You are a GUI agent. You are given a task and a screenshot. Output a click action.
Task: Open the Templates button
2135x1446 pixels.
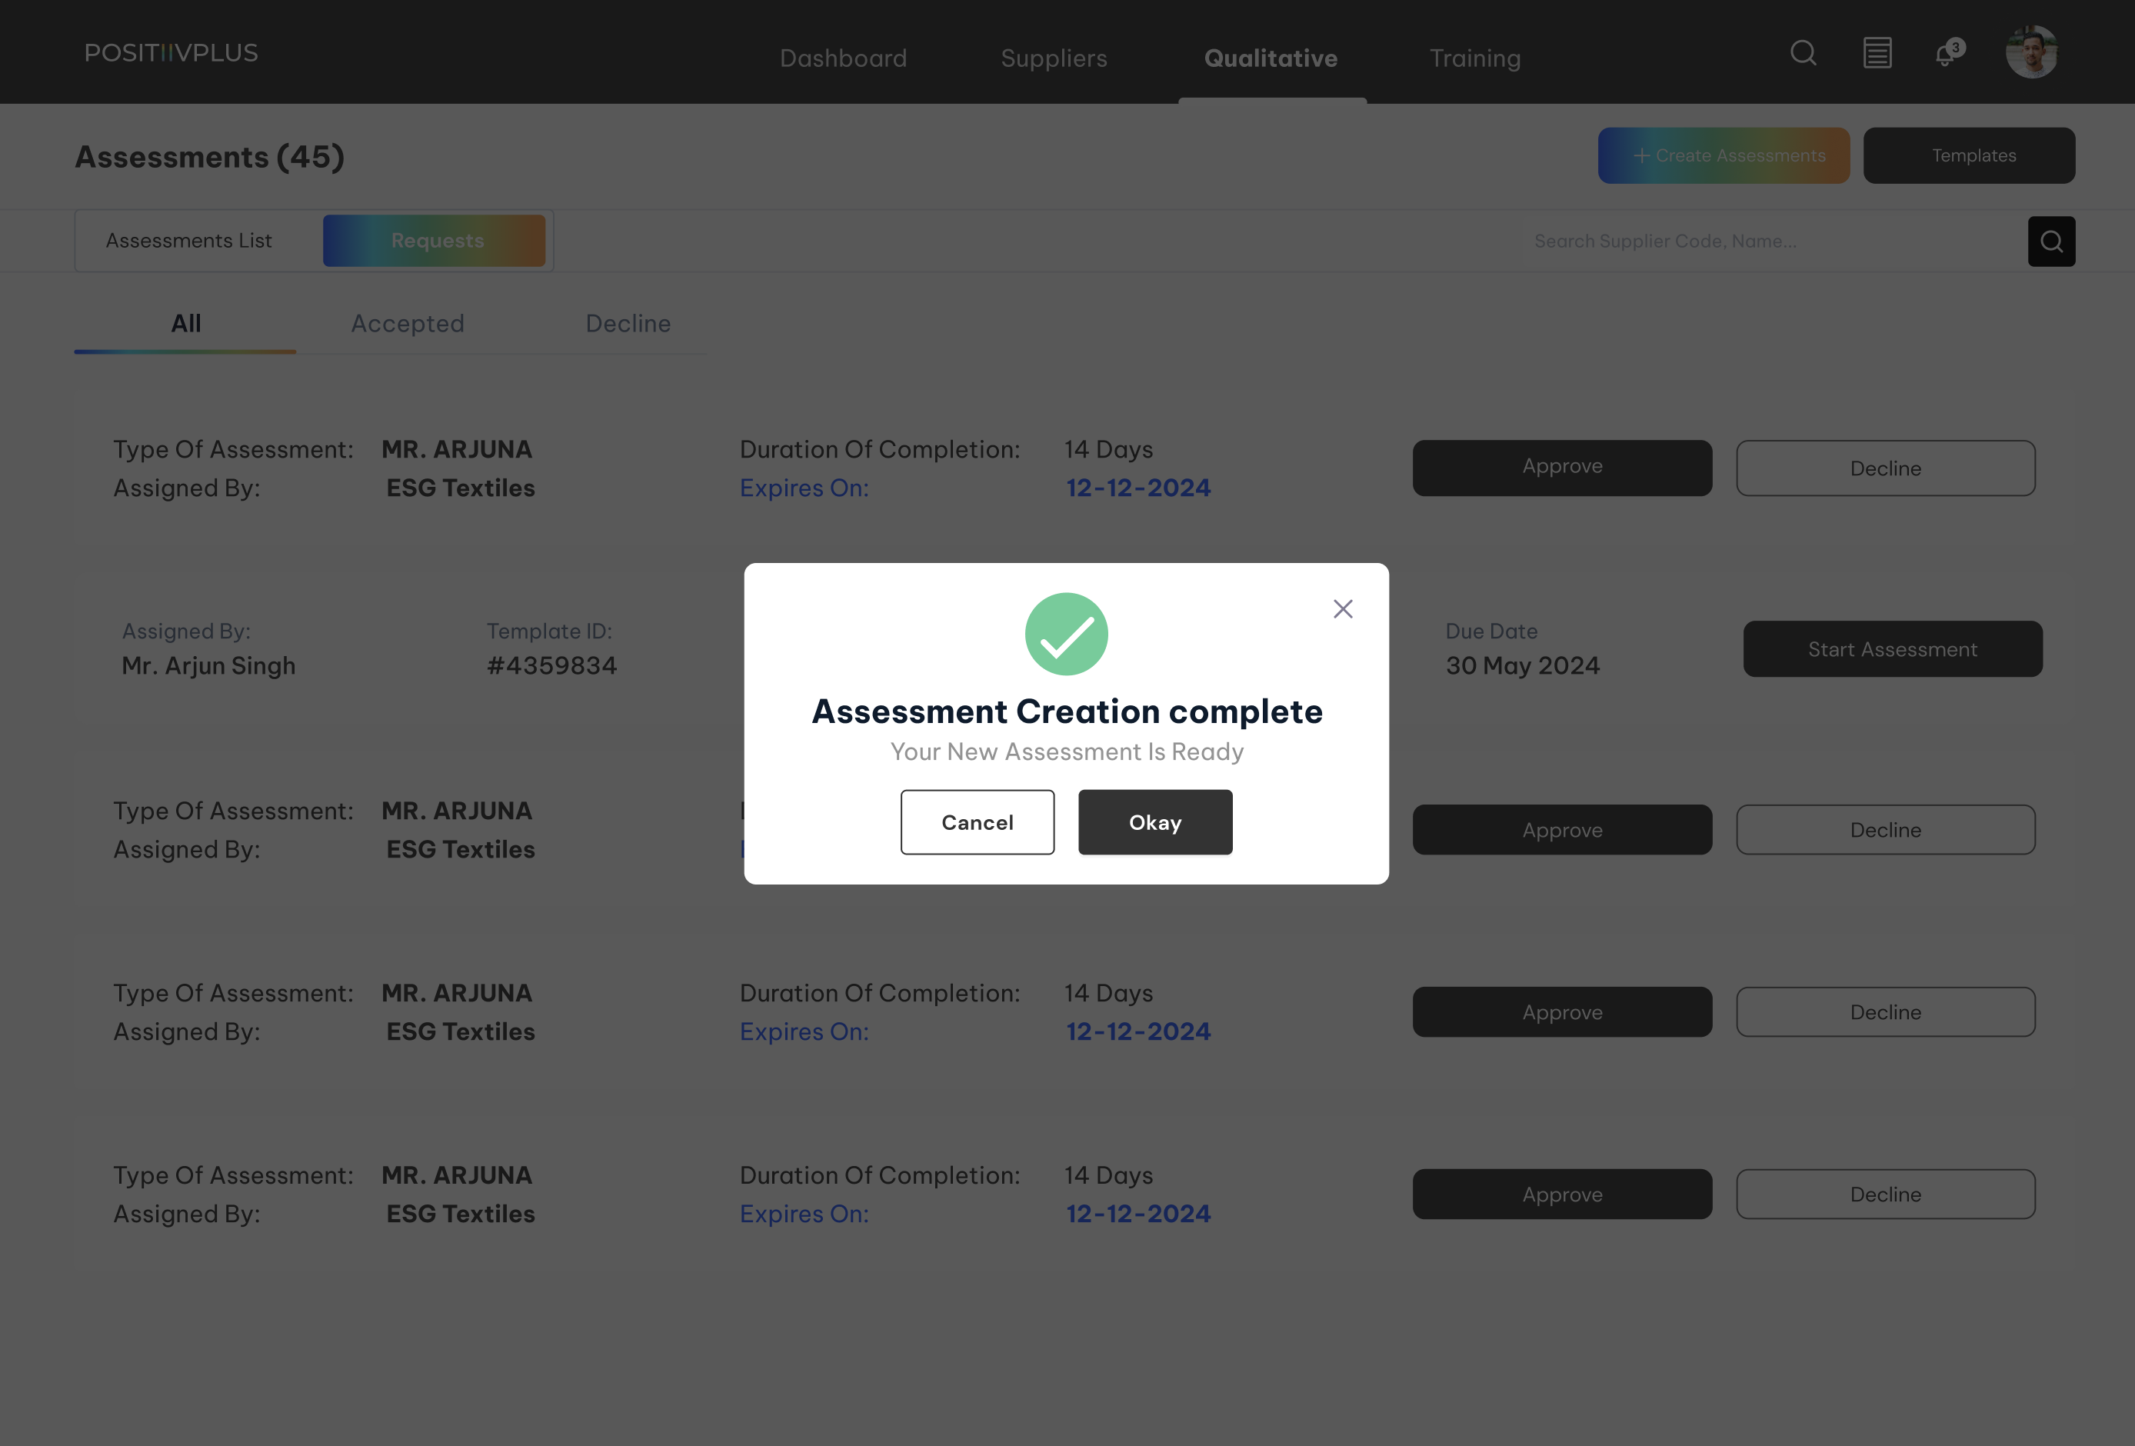pos(1973,155)
